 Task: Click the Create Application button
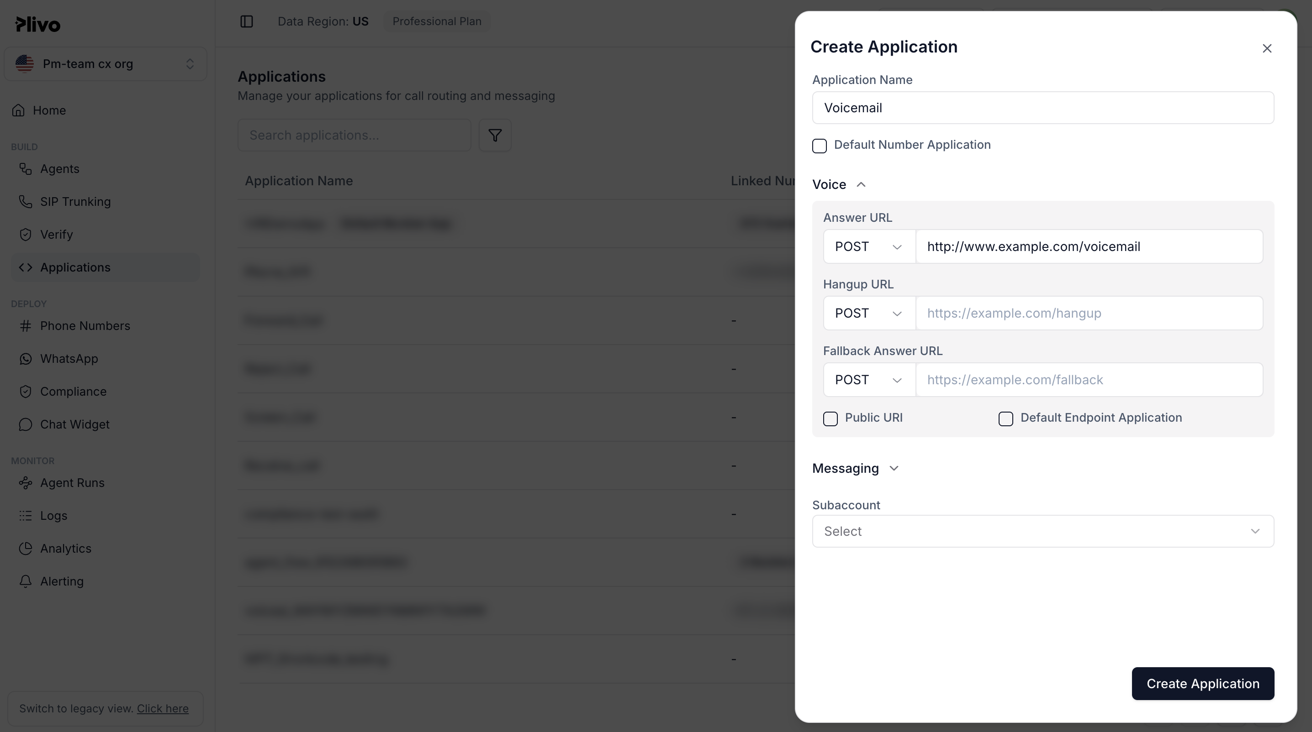[1203, 684]
